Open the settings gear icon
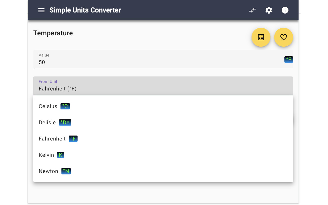328x205 pixels. [269, 10]
